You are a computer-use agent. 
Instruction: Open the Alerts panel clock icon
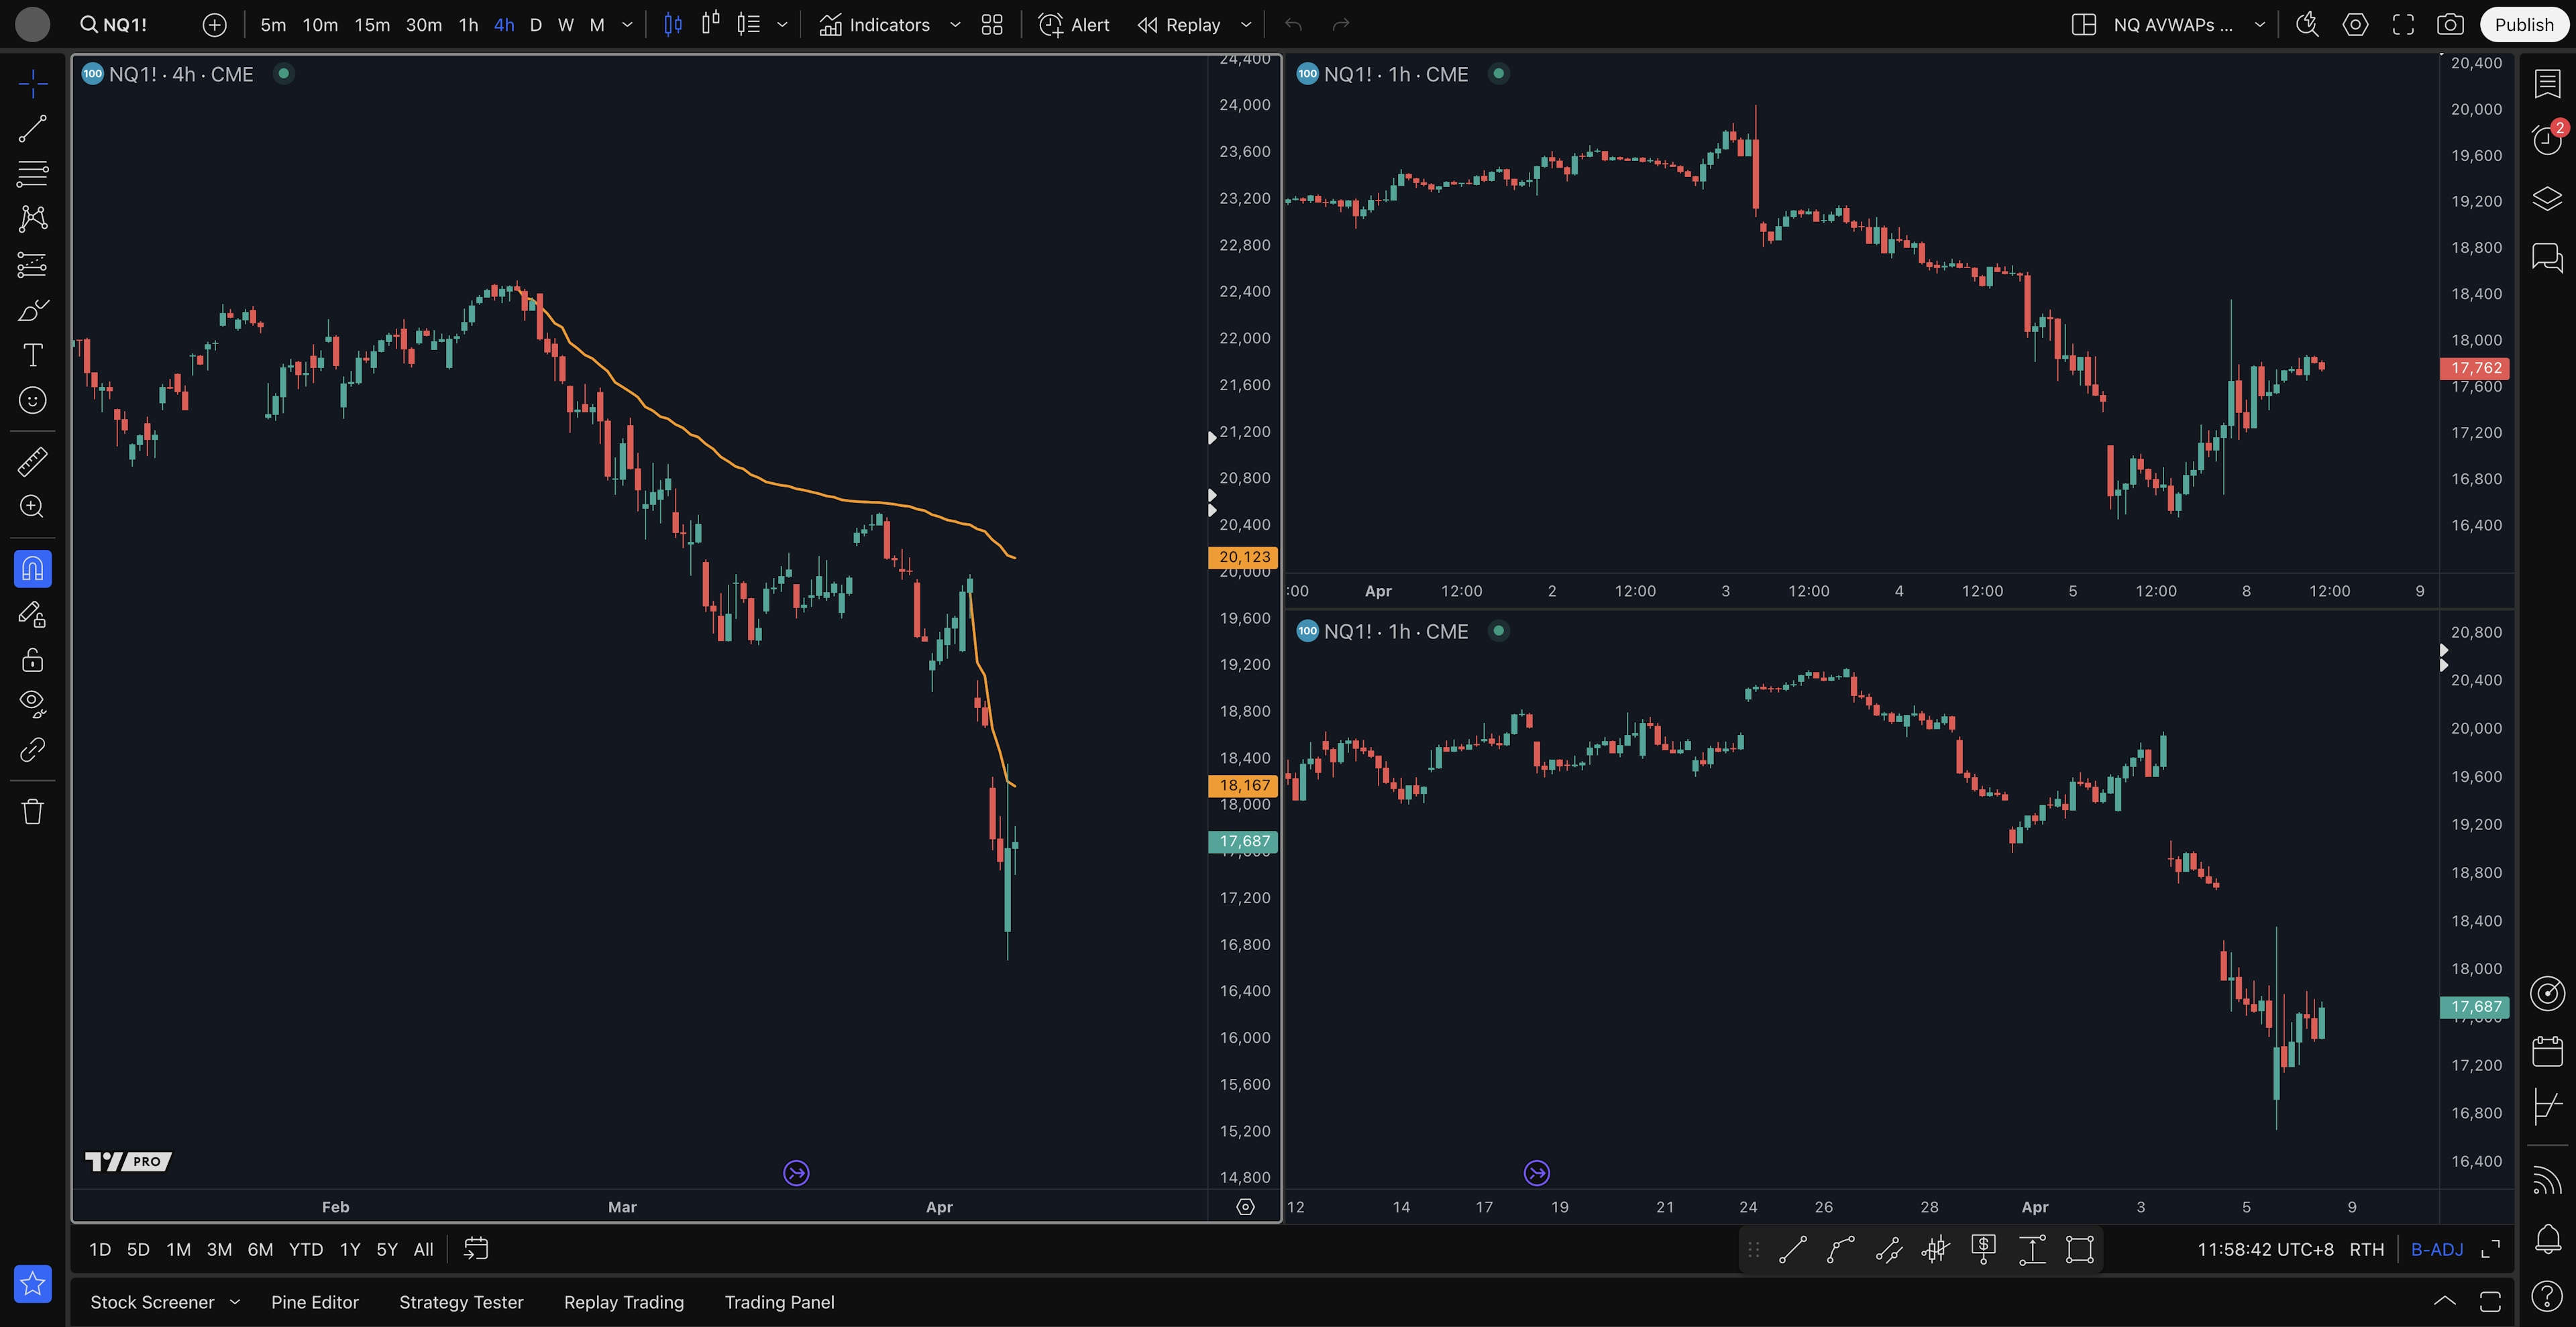[2546, 140]
